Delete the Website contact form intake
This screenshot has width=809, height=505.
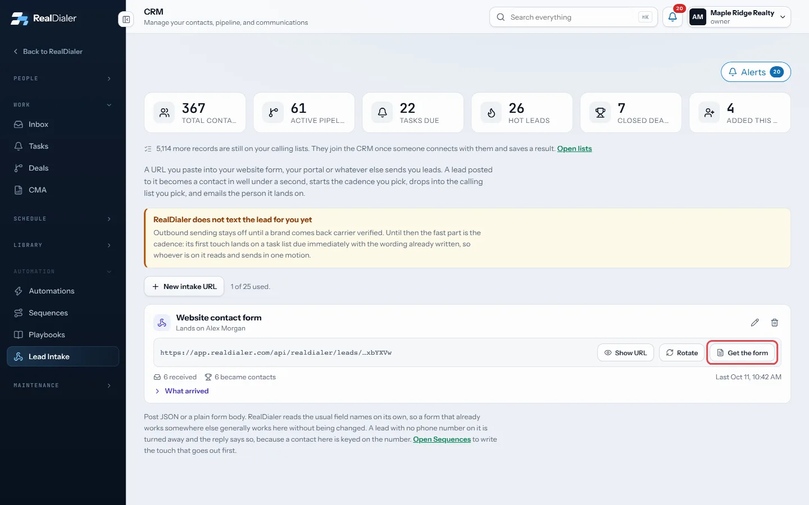(x=775, y=323)
